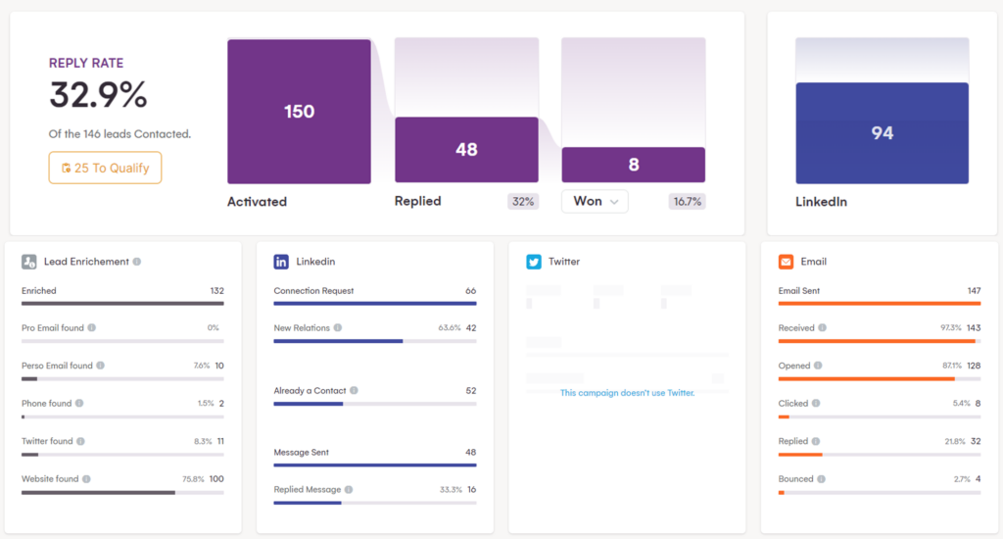The image size is (1003, 539).
Task: Click info icon next to Replied Message
Action: tap(349, 489)
